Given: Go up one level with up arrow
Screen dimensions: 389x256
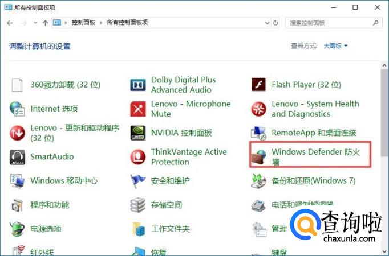Looking at the screenshot, I should pyautogui.click(x=45, y=23).
